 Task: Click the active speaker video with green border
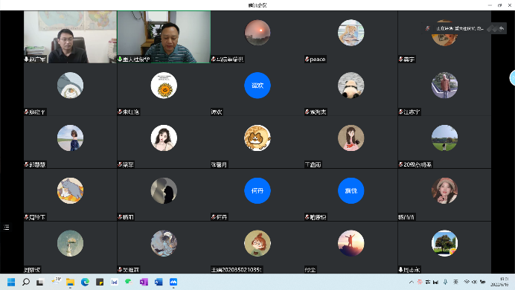pyautogui.click(x=164, y=36)
